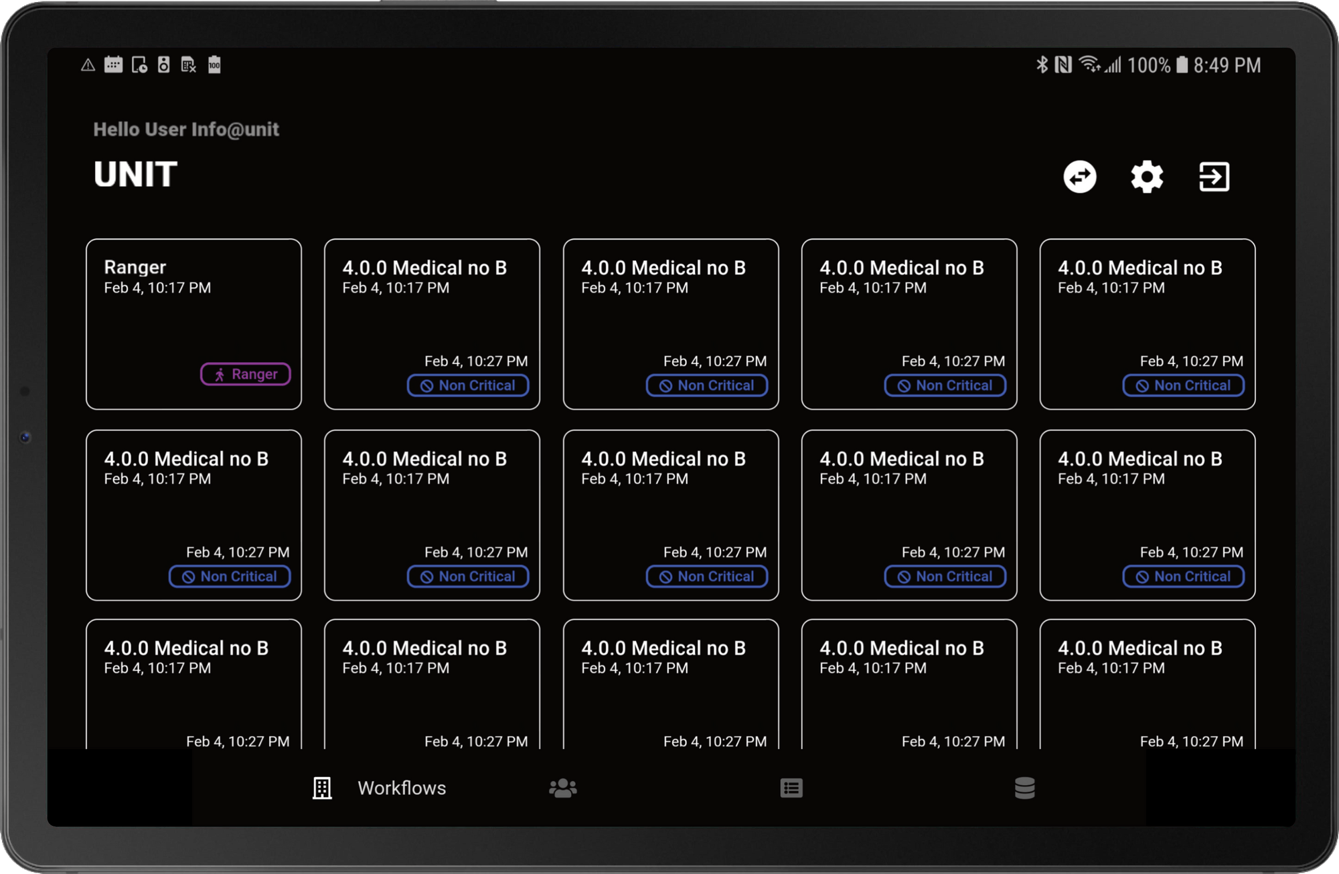1339x874 pixels.
Task: Open the settings gear icon
Action: coord(1146,177)
